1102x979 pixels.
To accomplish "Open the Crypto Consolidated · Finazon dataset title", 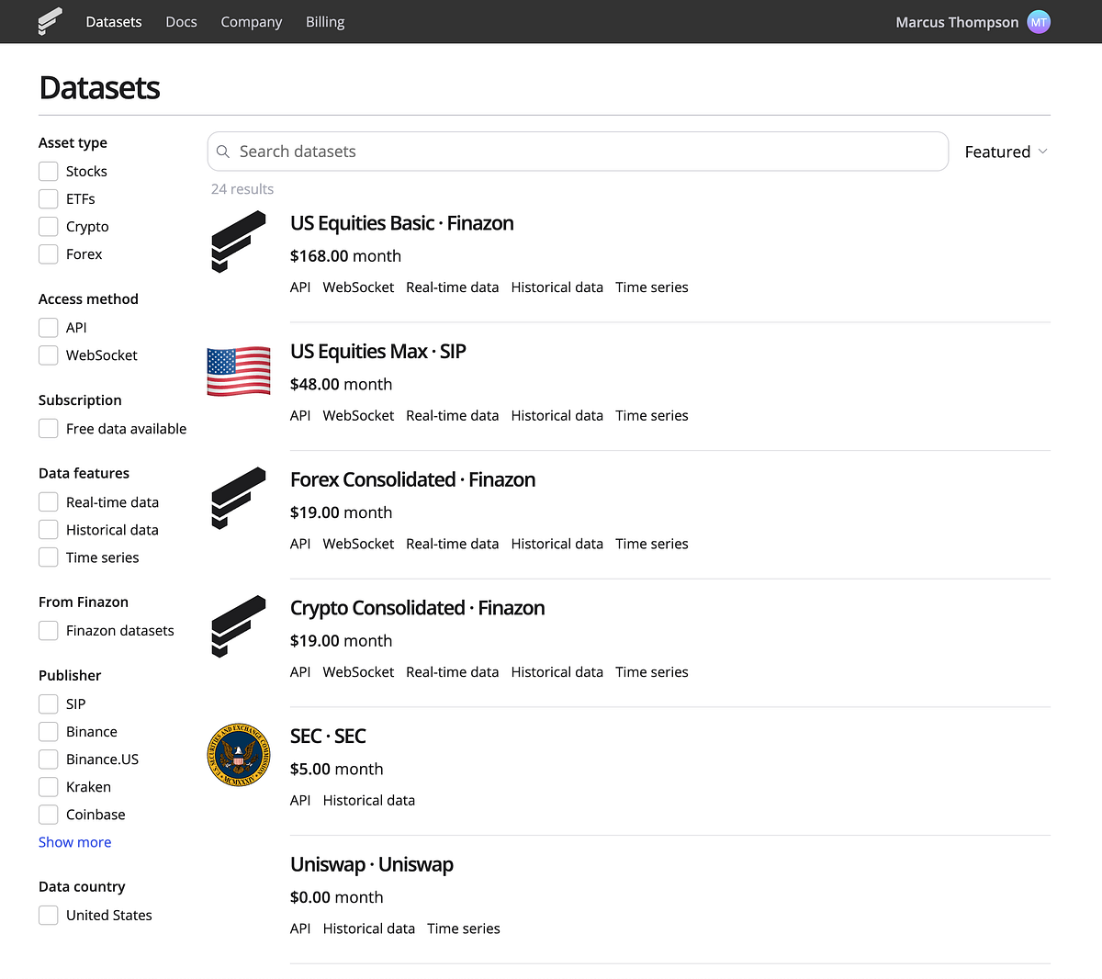I will click(x=417, y=608).
